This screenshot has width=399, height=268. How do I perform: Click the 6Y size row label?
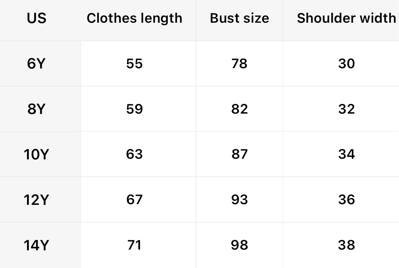tap(36, 63)
